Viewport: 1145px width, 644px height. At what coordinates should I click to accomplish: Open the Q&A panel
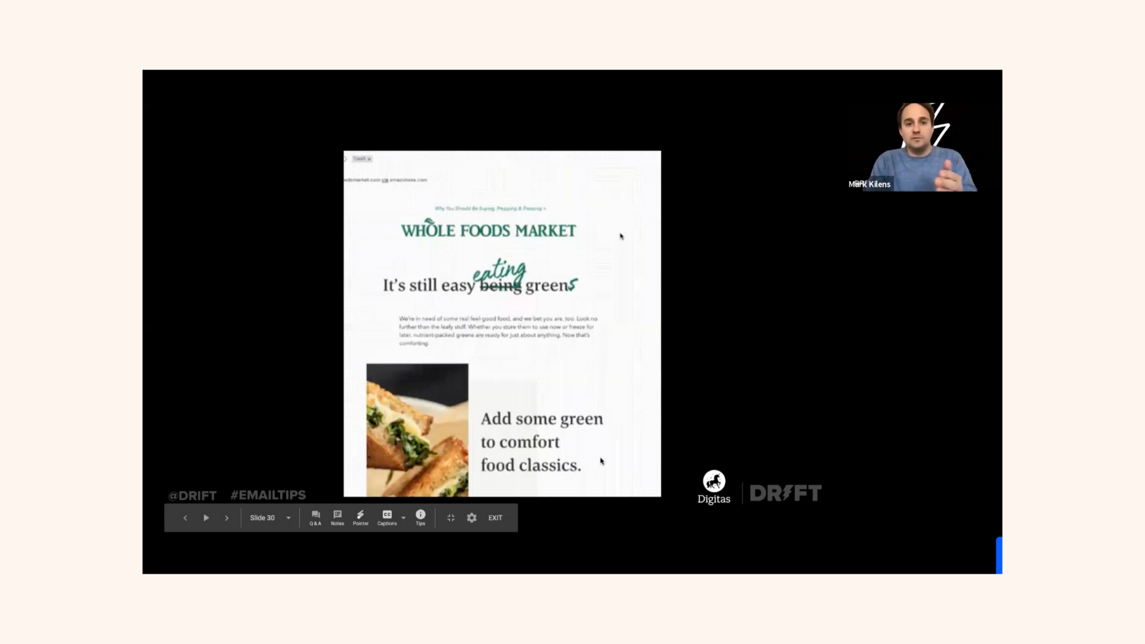(315, 518)
